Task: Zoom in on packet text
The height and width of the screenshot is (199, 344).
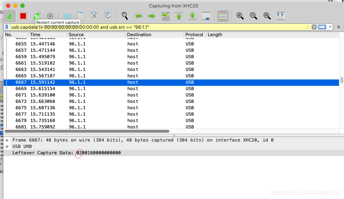Action: tap(240, 16)
